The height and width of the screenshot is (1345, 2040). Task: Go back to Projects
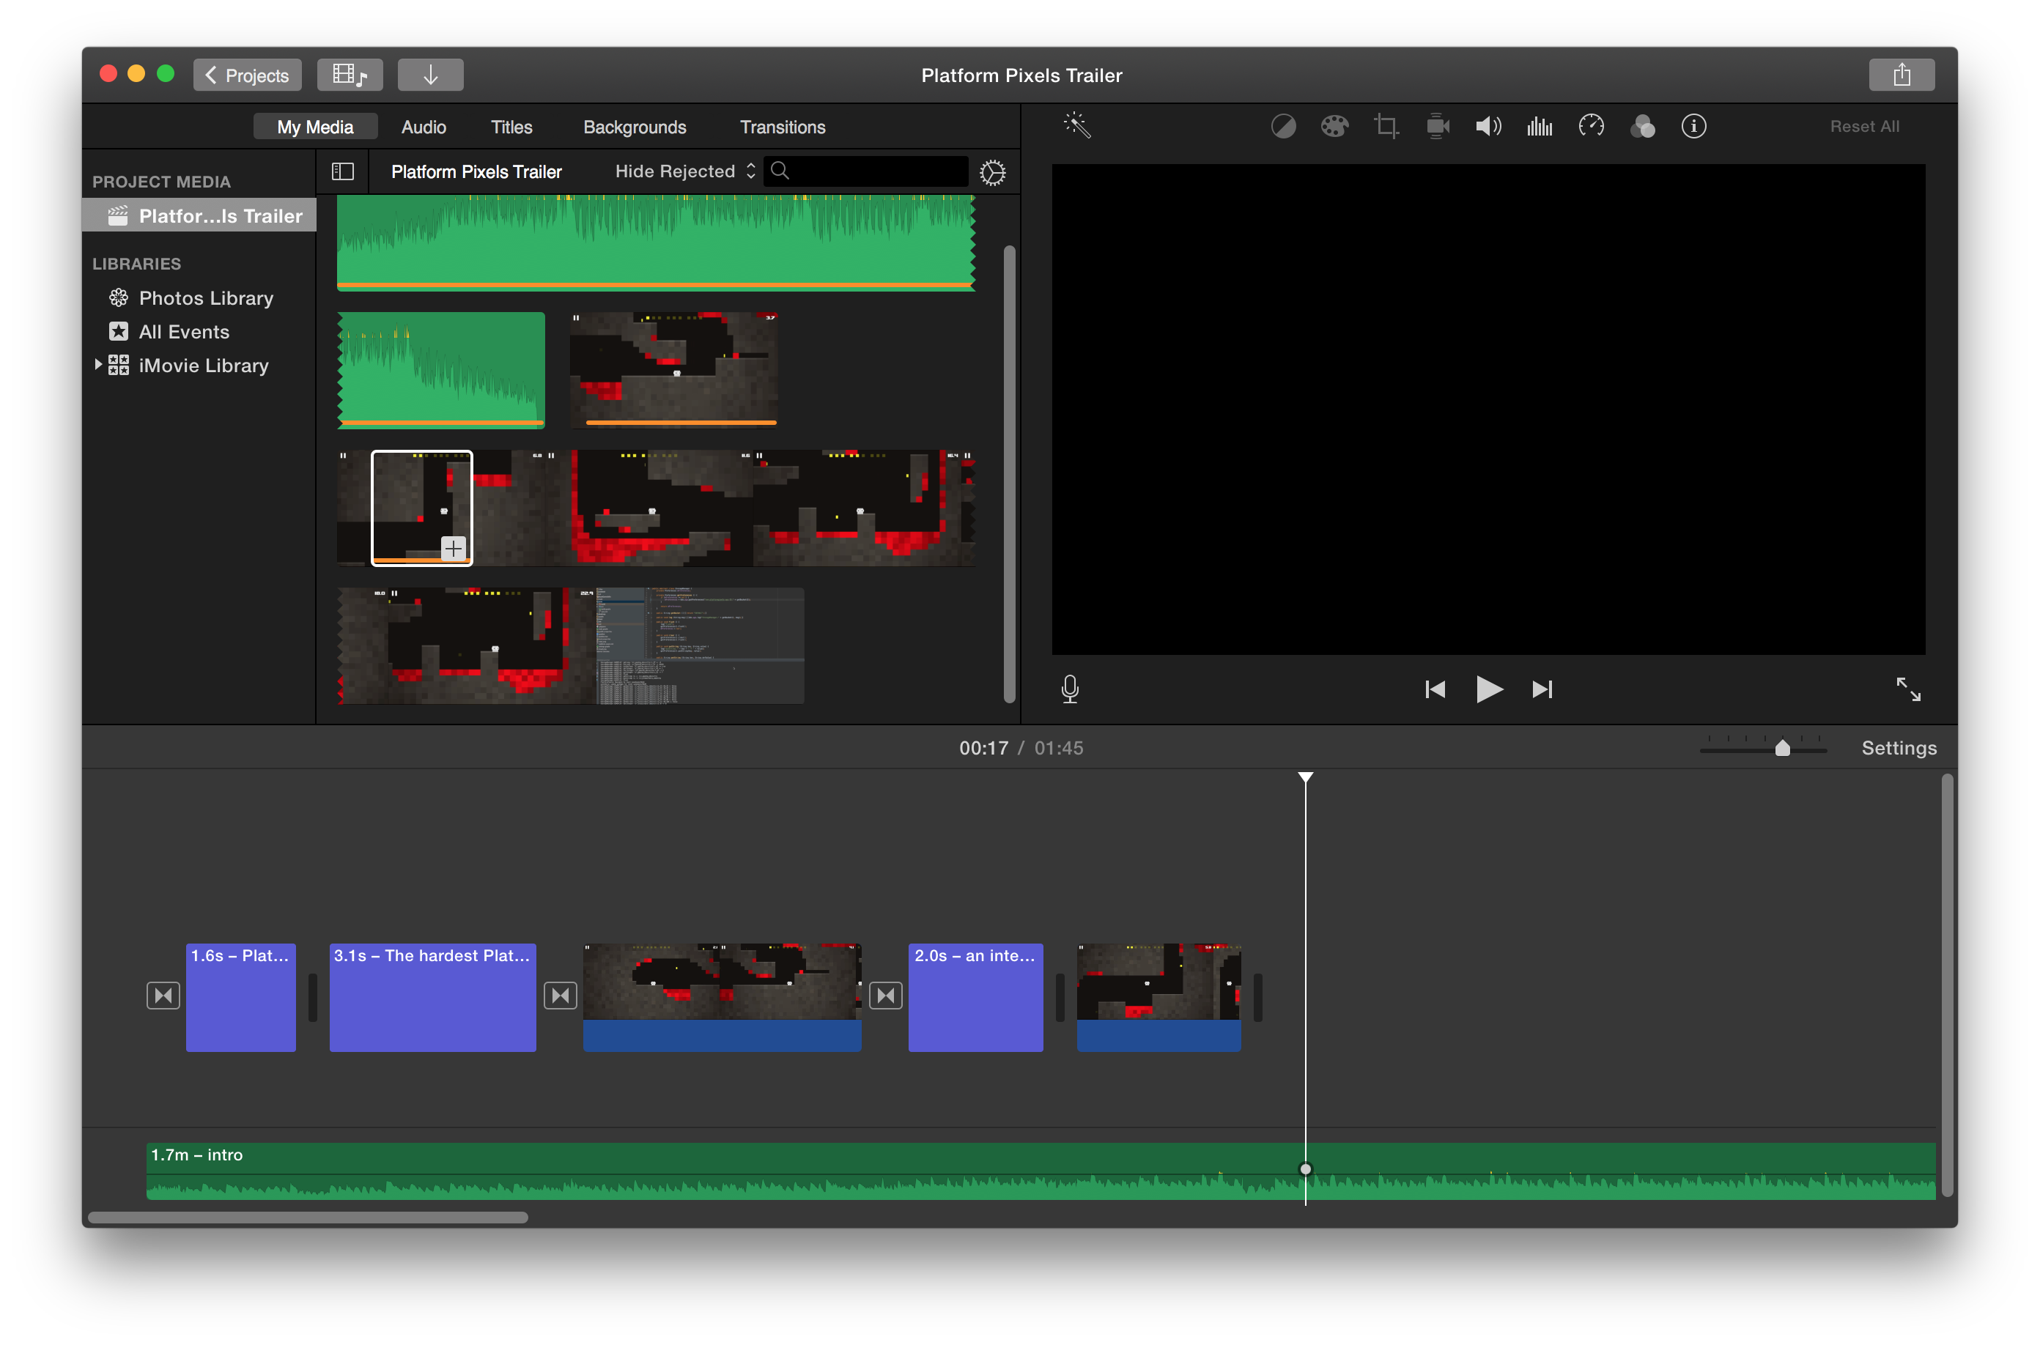pos(247,75)
